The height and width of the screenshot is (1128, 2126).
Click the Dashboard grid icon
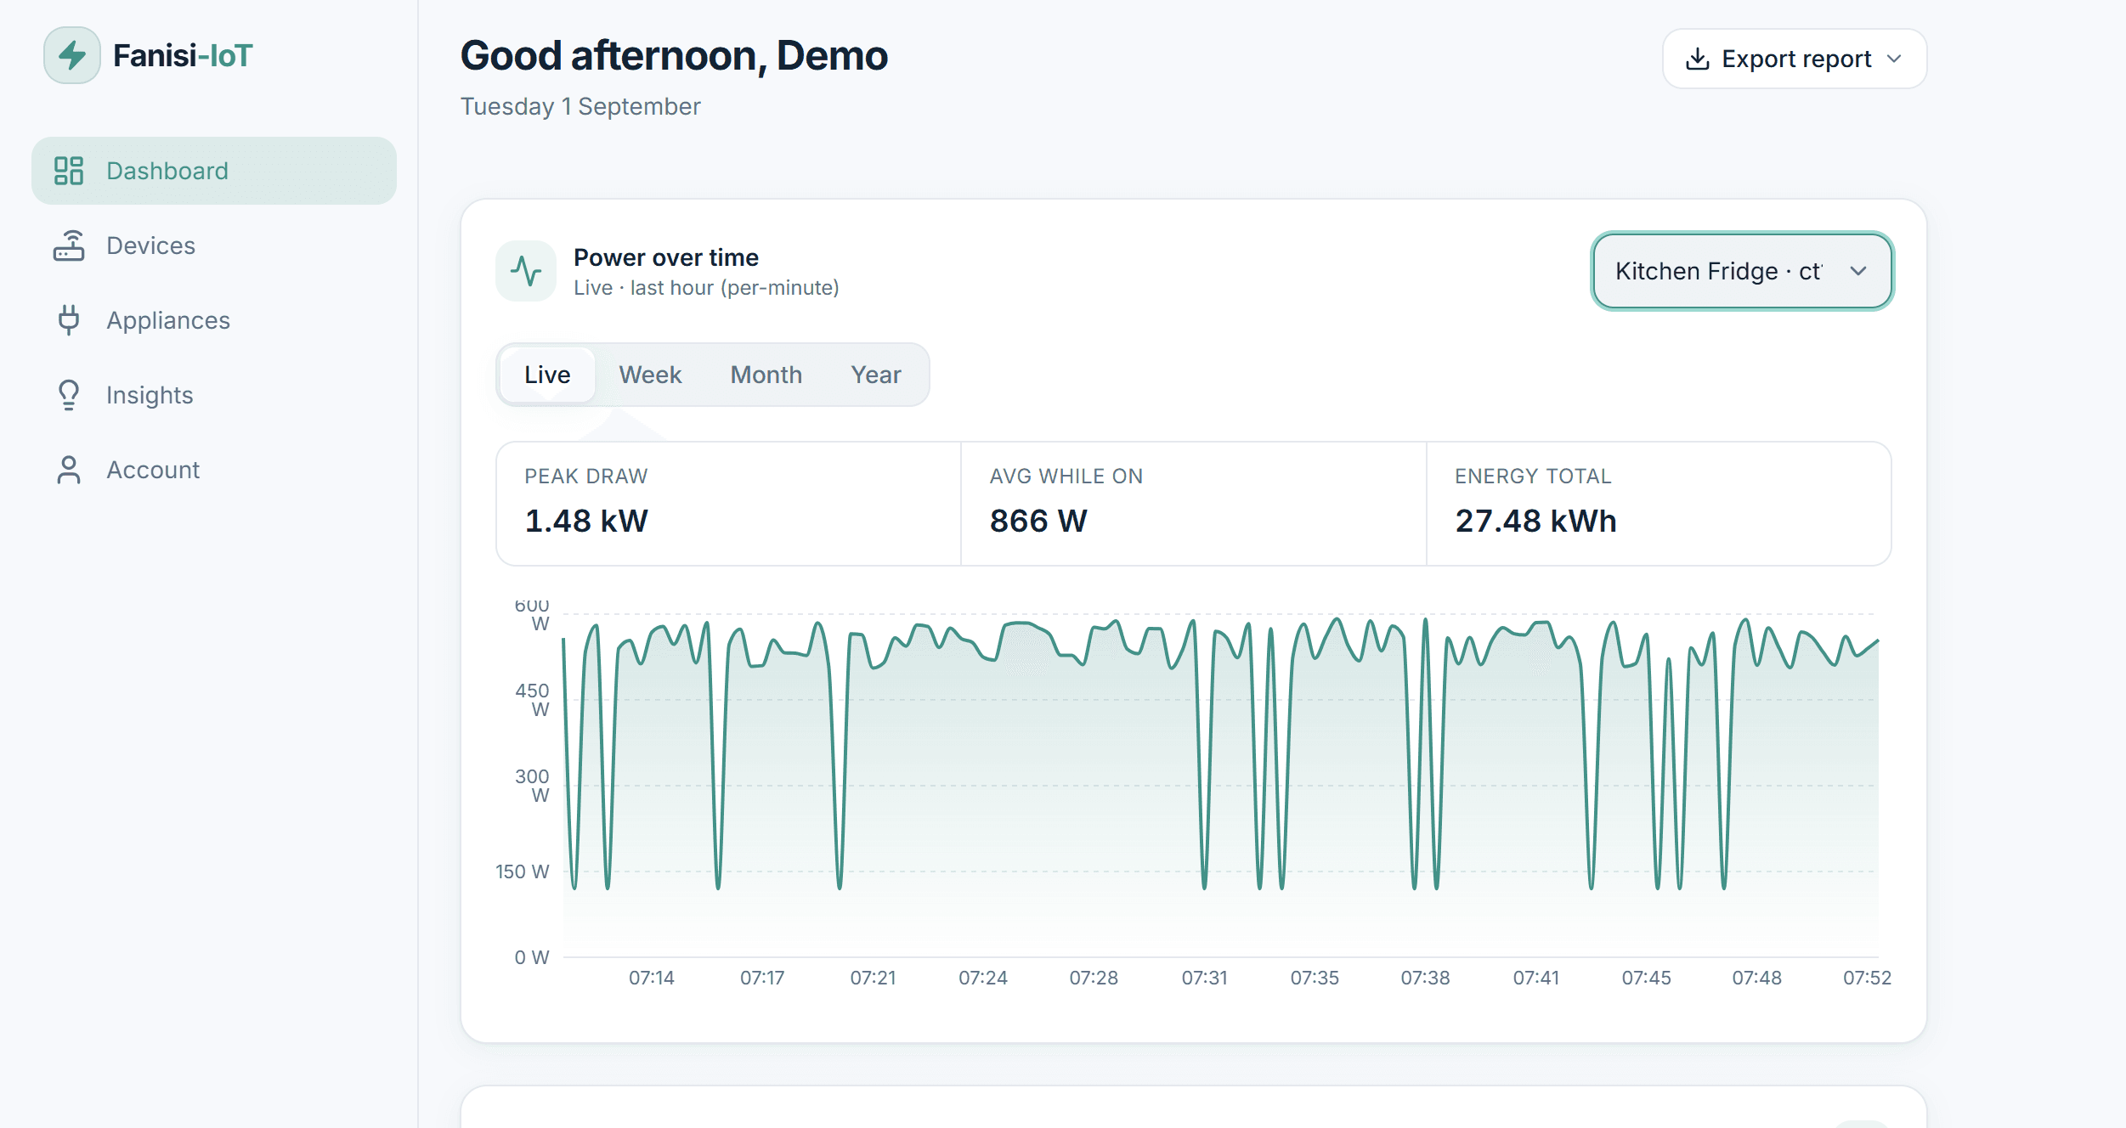69,171
